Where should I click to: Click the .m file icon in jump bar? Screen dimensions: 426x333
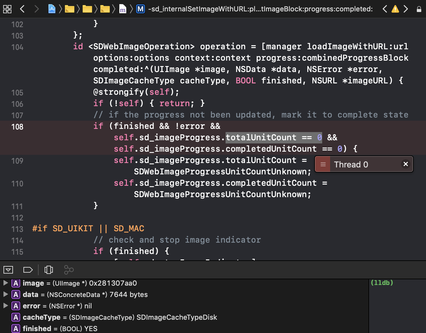122,9
